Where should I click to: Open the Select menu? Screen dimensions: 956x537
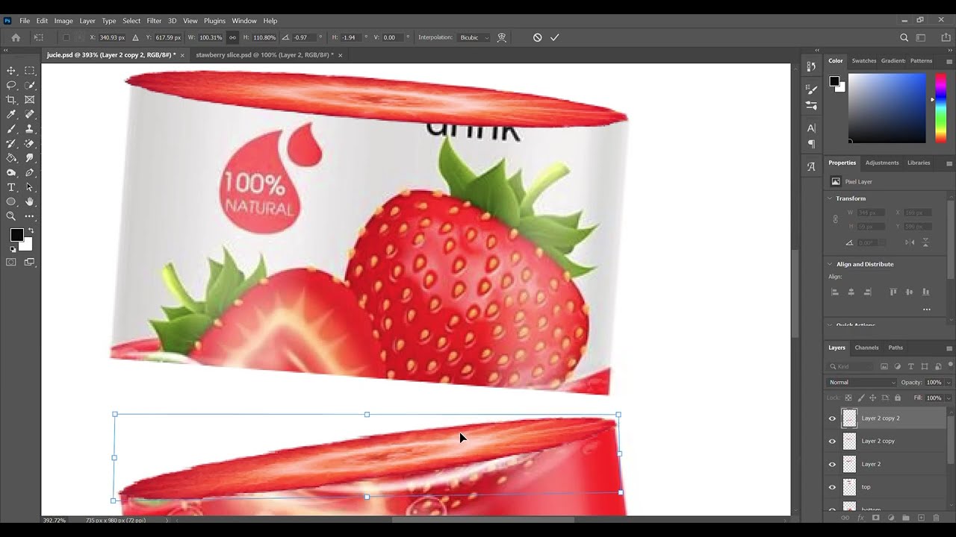131,21
